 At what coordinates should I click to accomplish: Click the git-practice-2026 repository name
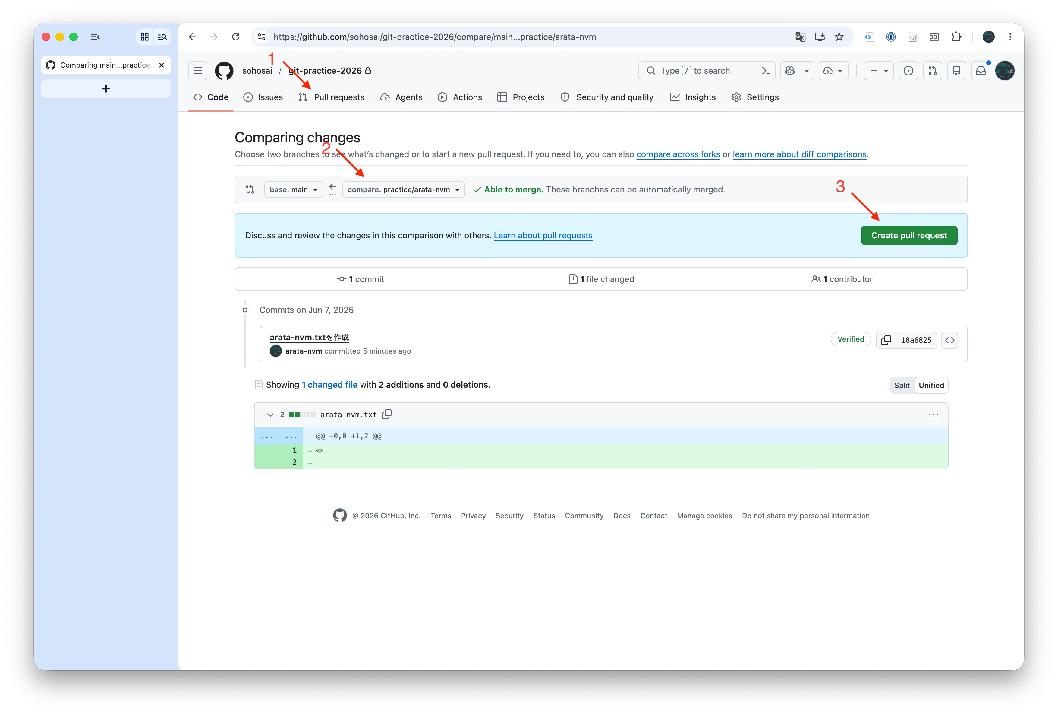tap(325, 71)
